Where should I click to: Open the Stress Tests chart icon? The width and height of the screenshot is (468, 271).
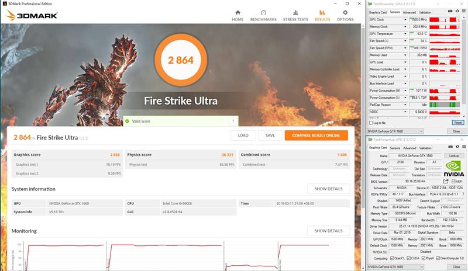[x=295, y=15]
